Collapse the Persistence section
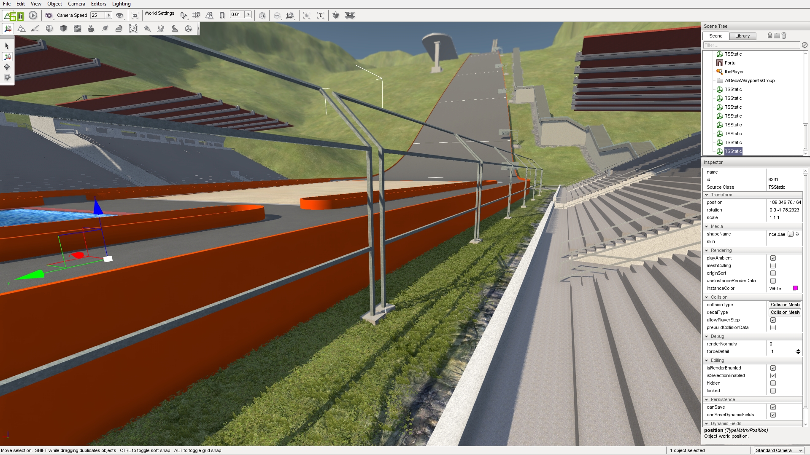 click(x=707, y=400)
